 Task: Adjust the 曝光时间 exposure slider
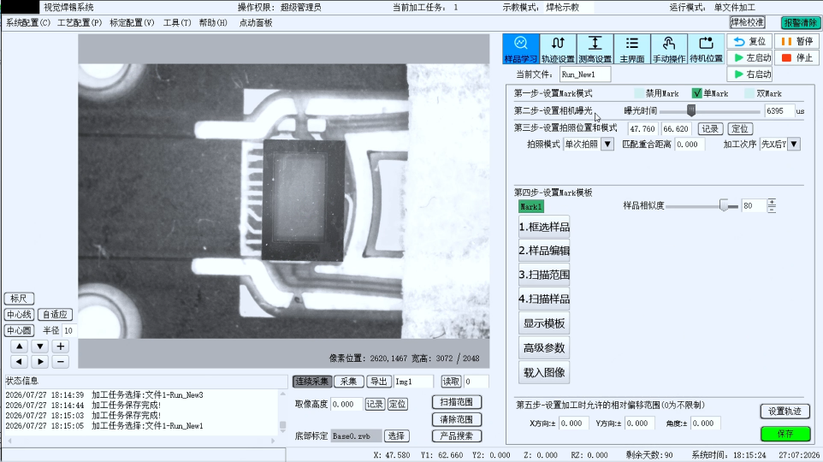[691, 110]
